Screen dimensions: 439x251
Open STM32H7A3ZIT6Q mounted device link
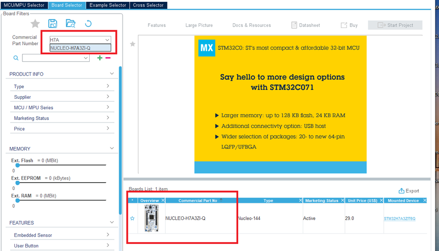coord(399,219)
